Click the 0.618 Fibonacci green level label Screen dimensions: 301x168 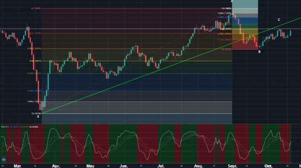coord(34,74)
